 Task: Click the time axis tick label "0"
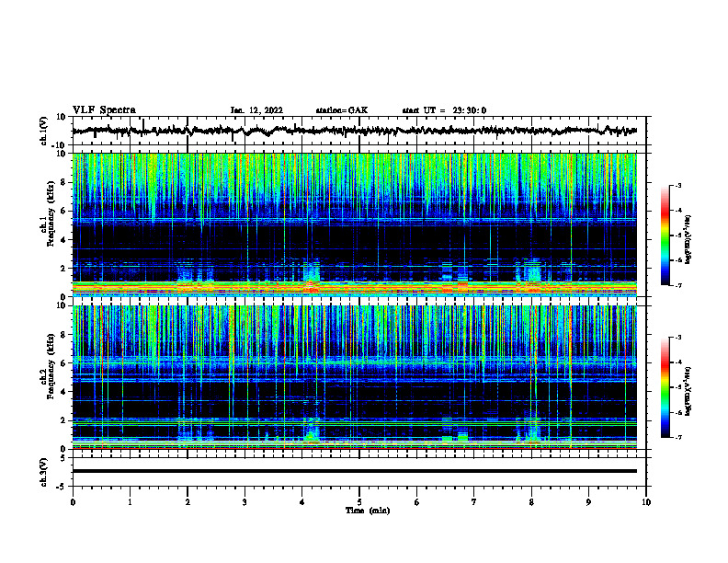pyautogui.click(x=73, y=502)
